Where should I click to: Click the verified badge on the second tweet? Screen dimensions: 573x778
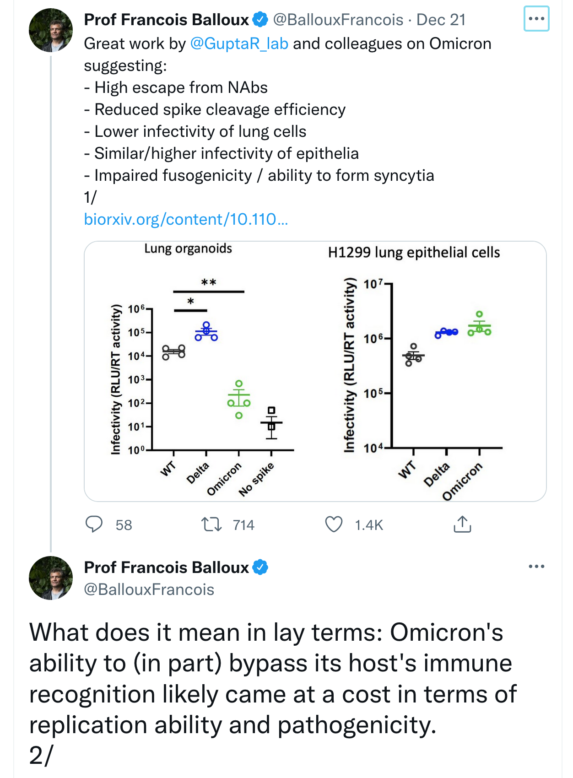(260, 567)
